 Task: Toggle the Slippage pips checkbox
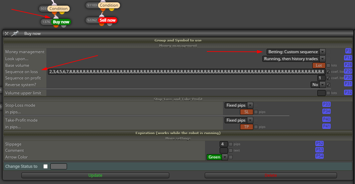point(231,144)
